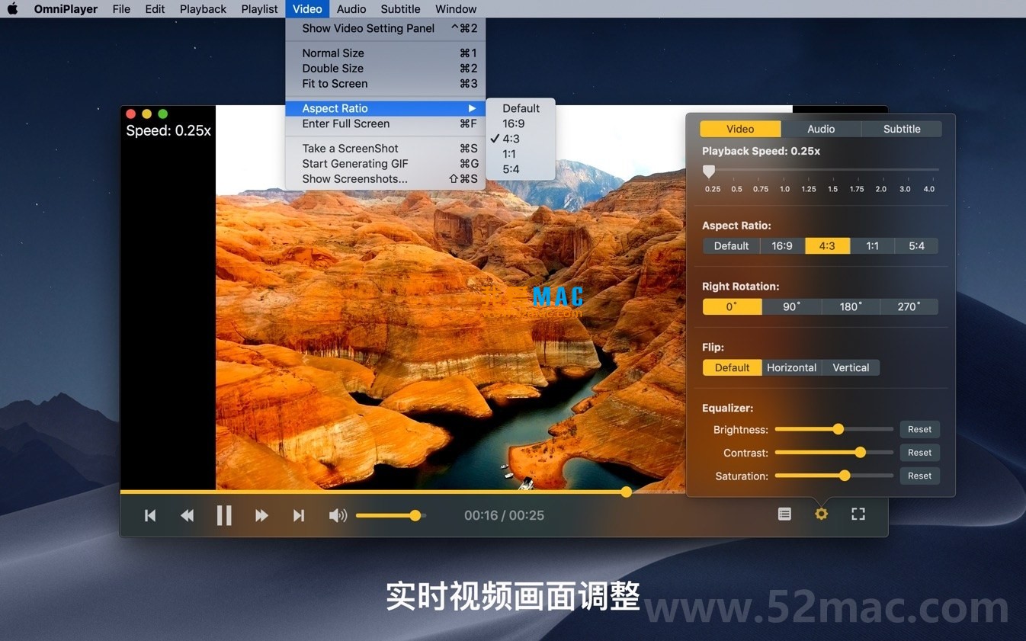Pause the video playback
1026x641 pixels.
pos(224,515)
